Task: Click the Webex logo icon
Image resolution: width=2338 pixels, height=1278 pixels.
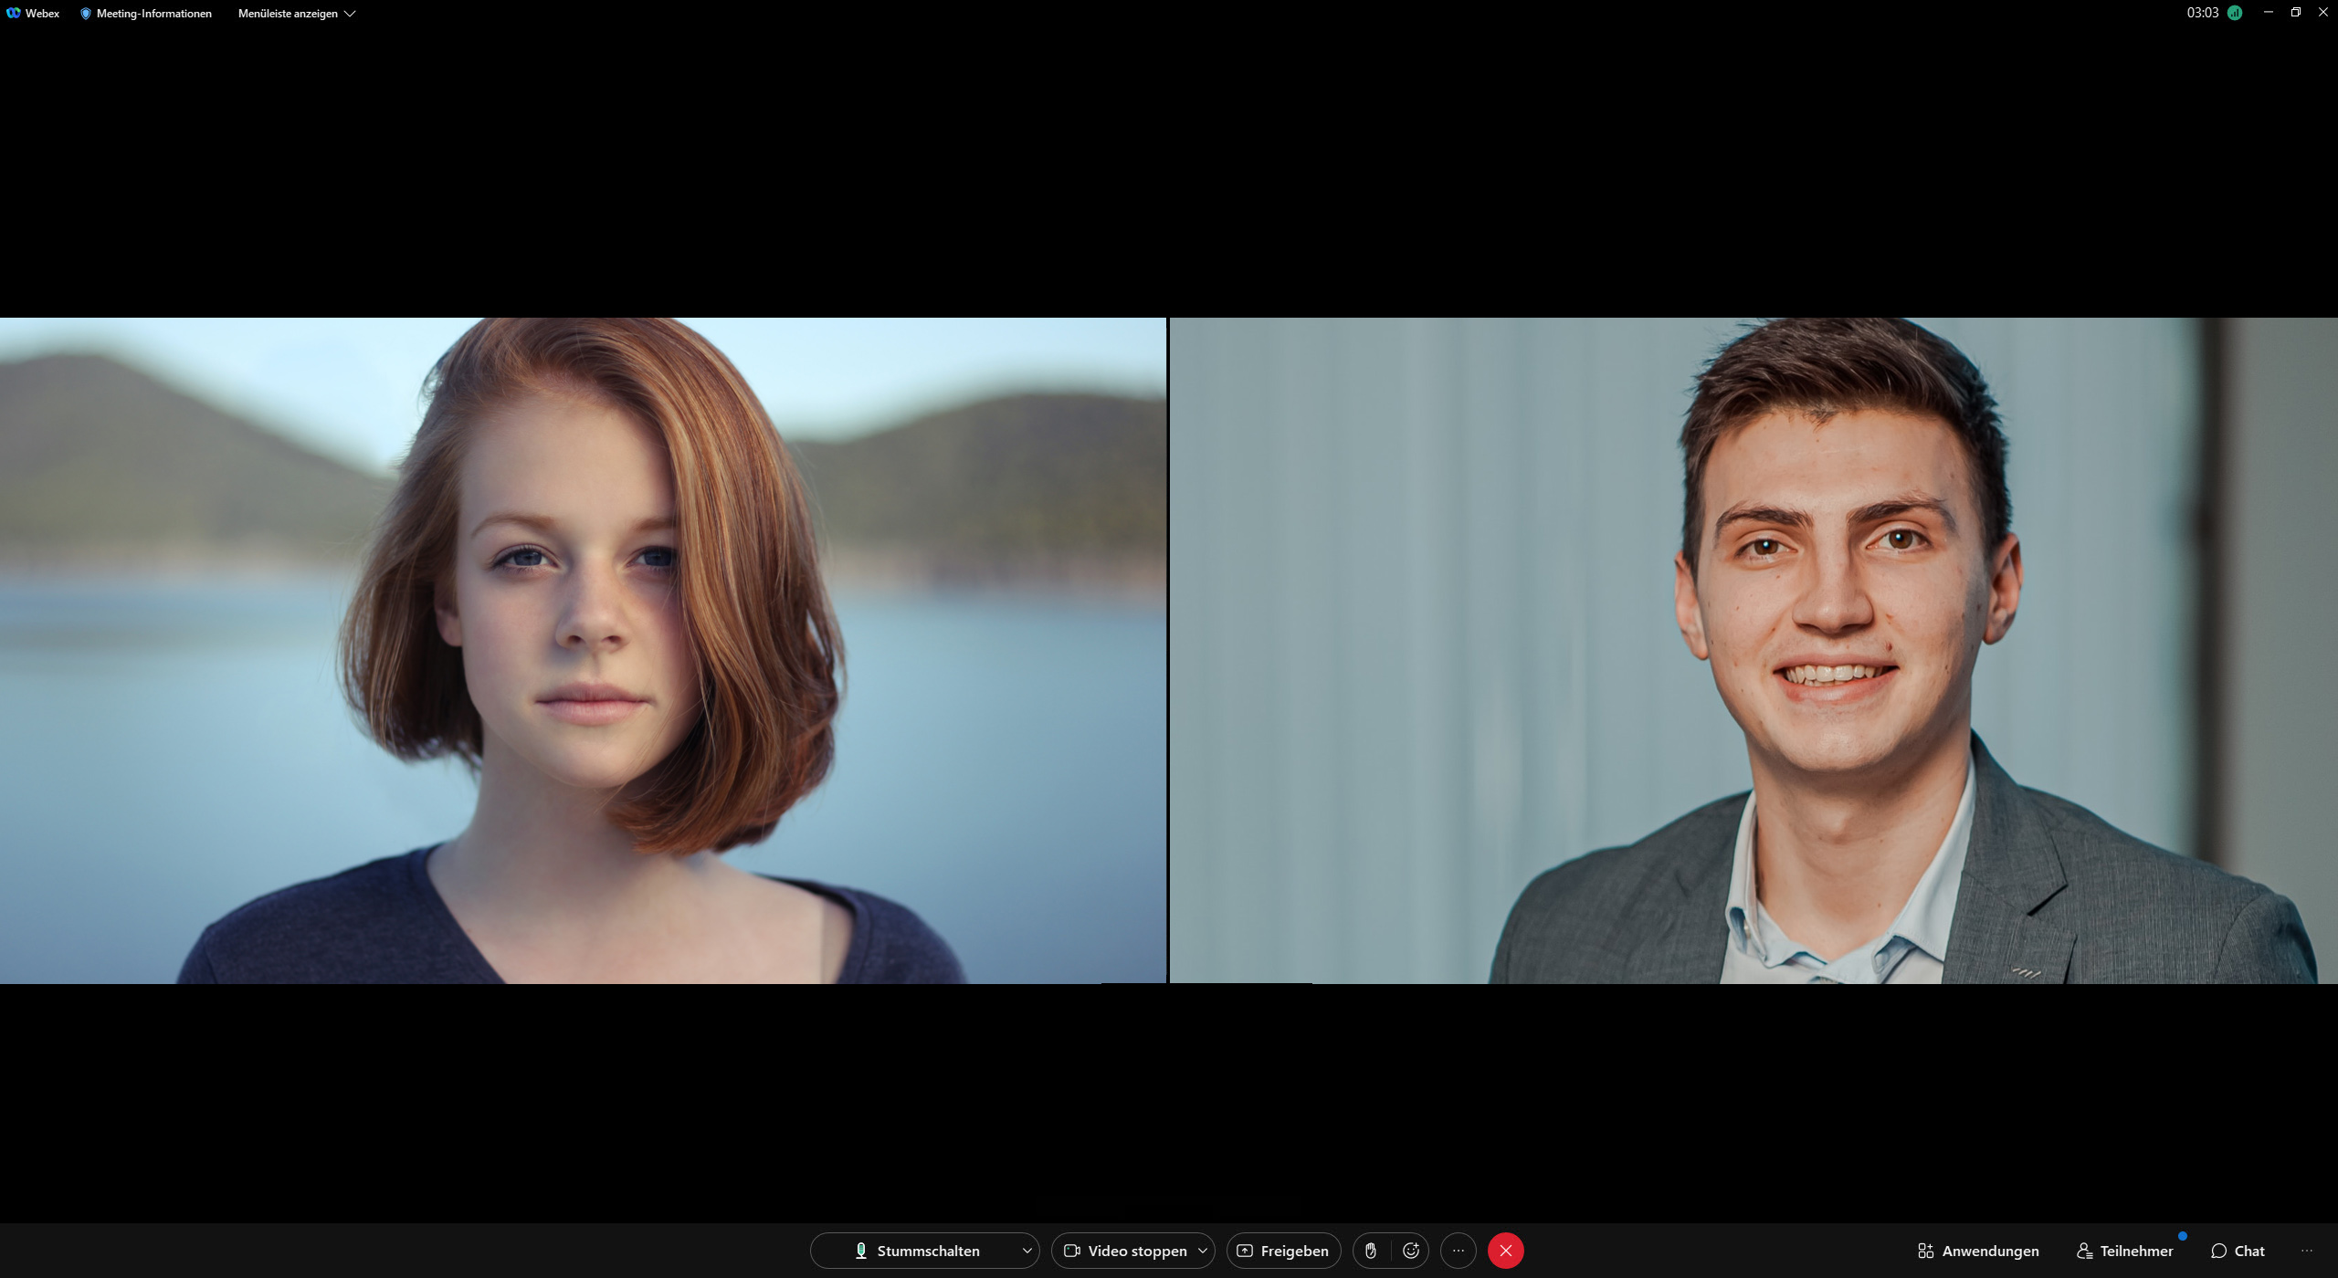Action: tap(14, 13)
